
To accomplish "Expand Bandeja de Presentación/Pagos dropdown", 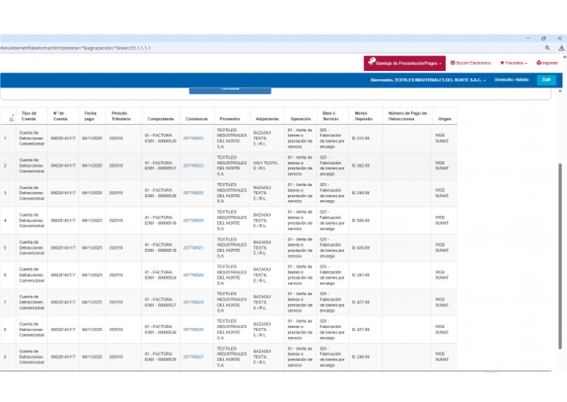I will (405, 64).
